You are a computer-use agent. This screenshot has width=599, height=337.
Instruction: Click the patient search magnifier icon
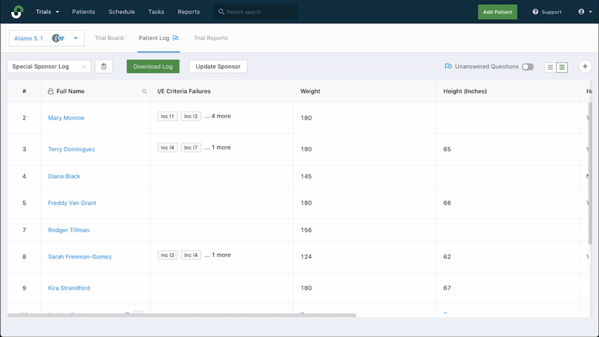[221, 12]
